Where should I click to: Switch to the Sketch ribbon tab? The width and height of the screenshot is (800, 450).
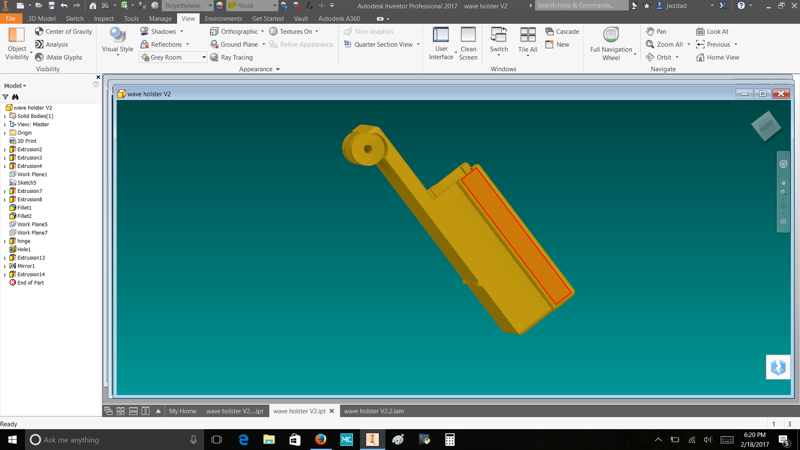[x=75, y=19]
